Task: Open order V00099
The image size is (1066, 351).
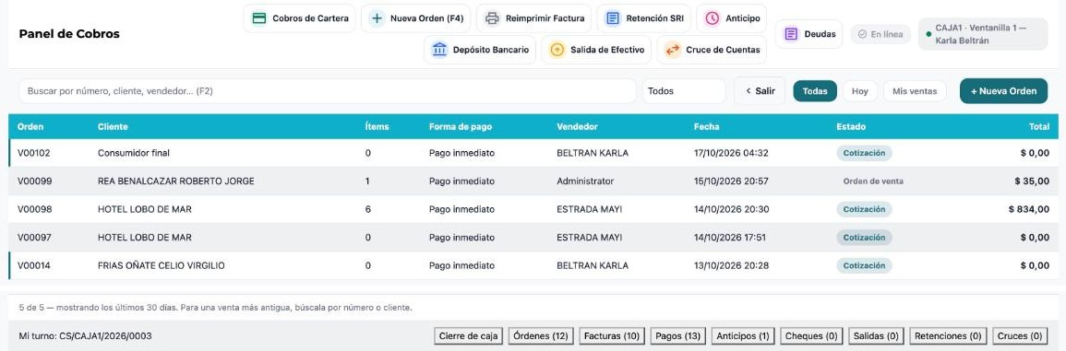Action: [x=533, y=181]
